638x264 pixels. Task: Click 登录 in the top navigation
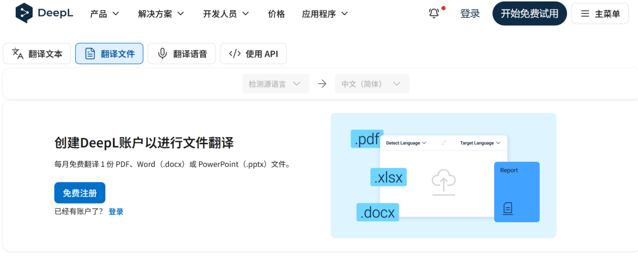click(x=470, y=14)
